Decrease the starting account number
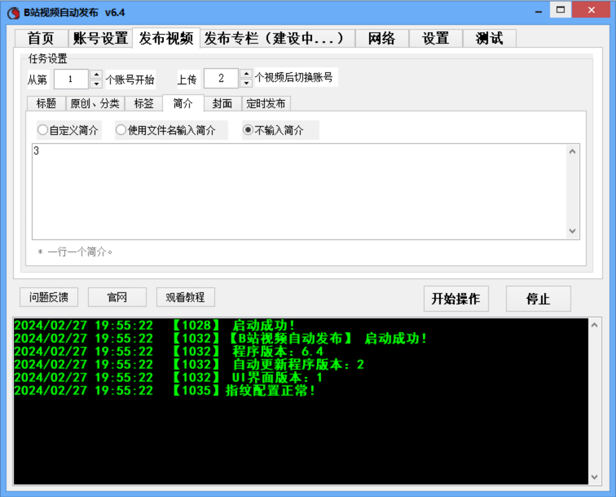This screenshot has height=497, width=616. [x=96, y=84]
